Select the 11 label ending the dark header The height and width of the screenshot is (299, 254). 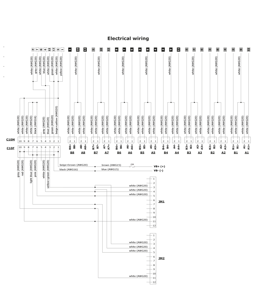click(x=178, y=49)
